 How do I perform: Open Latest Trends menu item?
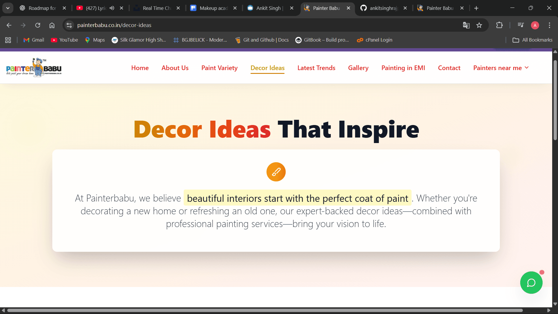click(316, 68)
